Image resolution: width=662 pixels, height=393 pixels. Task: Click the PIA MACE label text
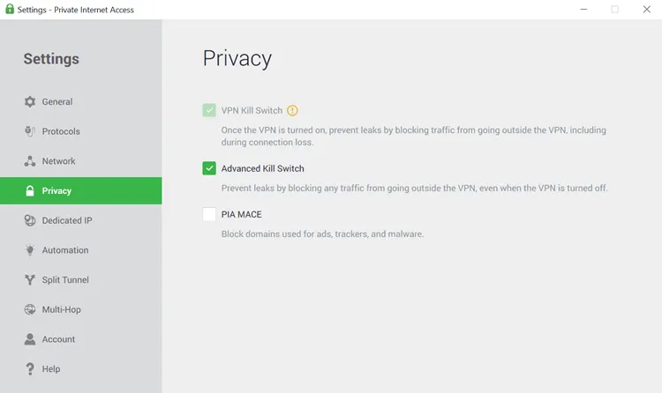click(x=241, y=214)
